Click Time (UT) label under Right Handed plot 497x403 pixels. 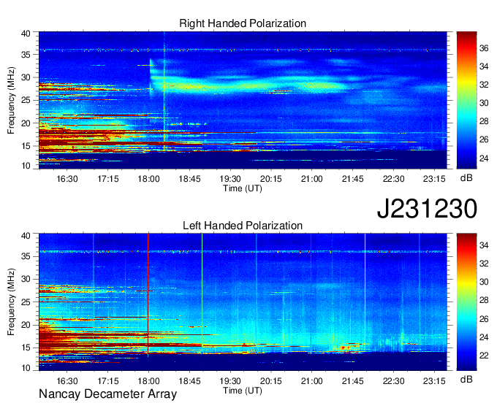243,188
